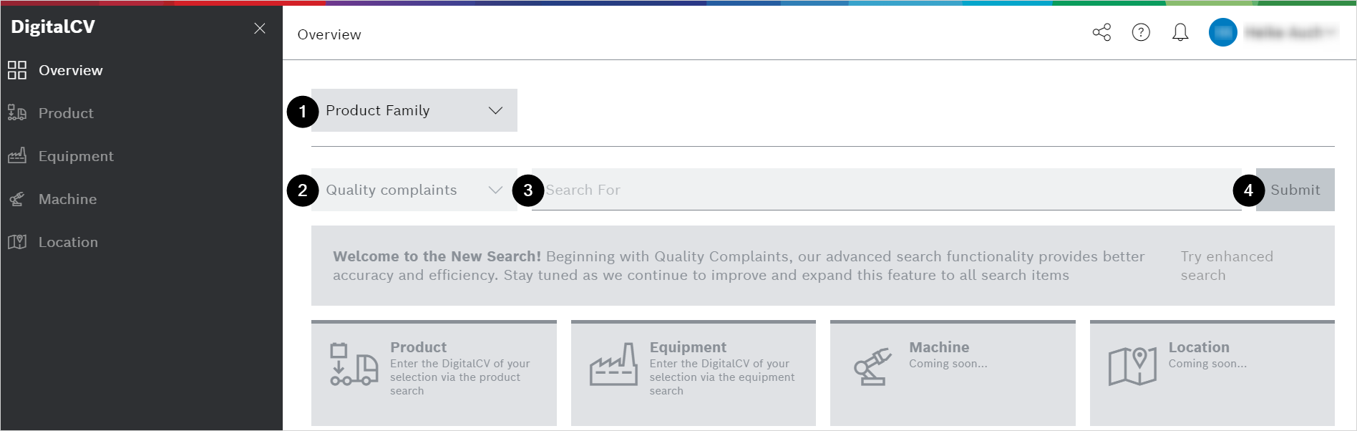The image size is (1357, 431).
Task: Expand the Product Family dropdown
Action: [x=414, y=110]
